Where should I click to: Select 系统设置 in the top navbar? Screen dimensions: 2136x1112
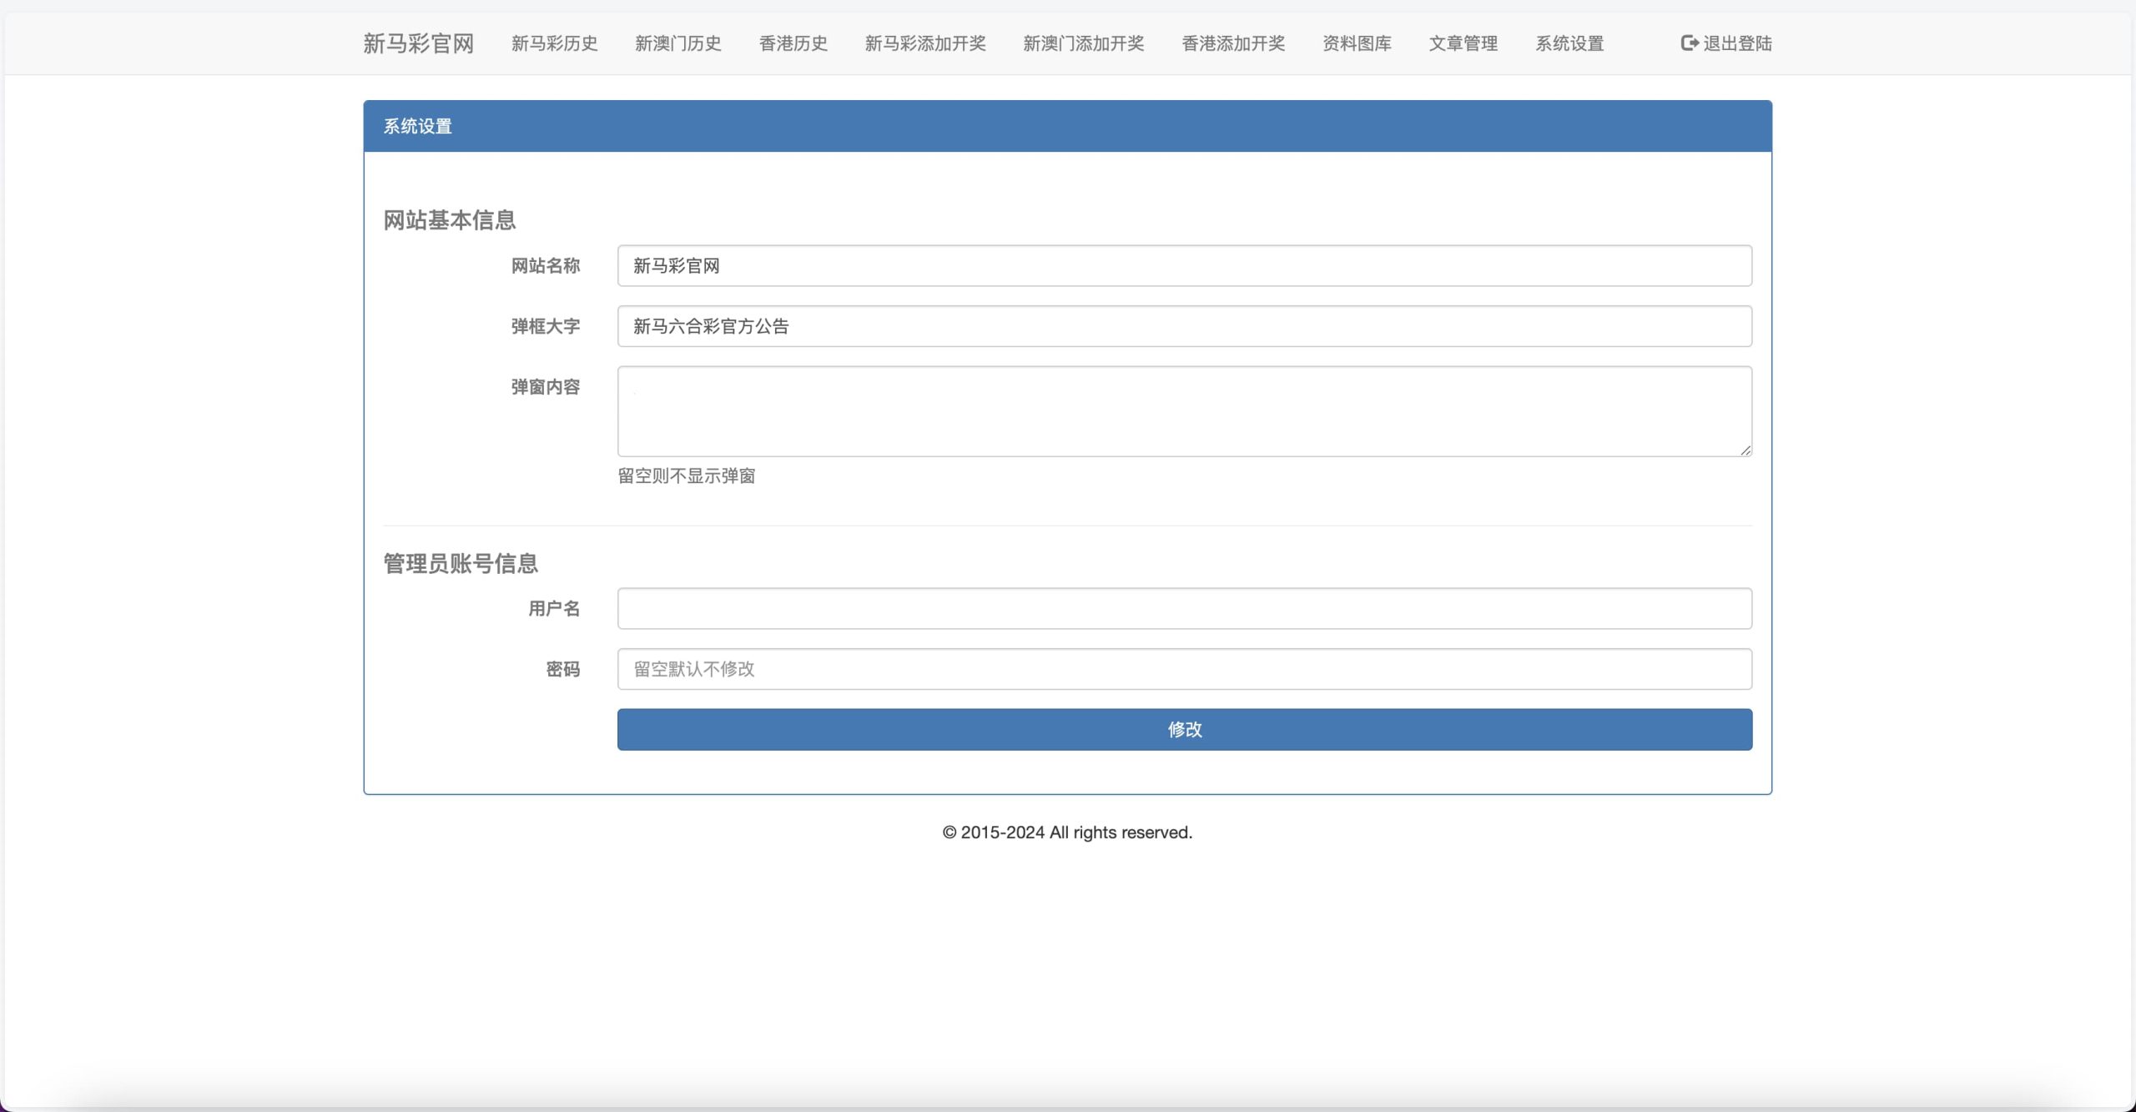point(1569,43)
